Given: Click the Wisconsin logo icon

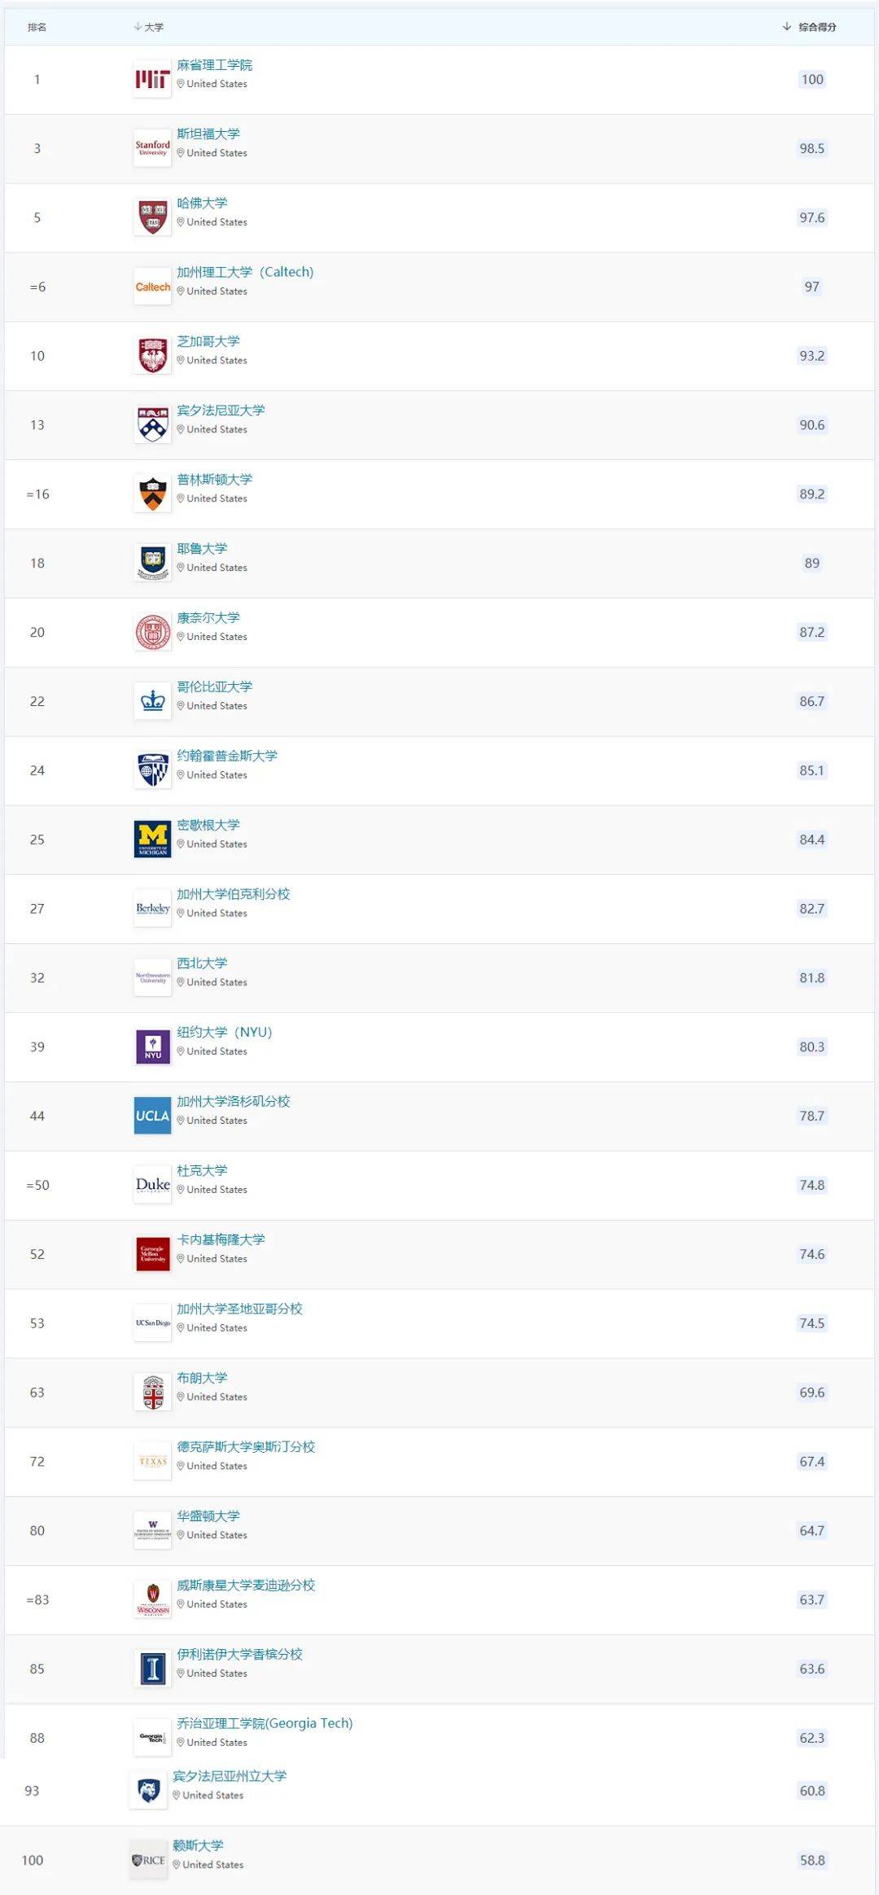Looking at the screenshot, I should (152, 1600).
